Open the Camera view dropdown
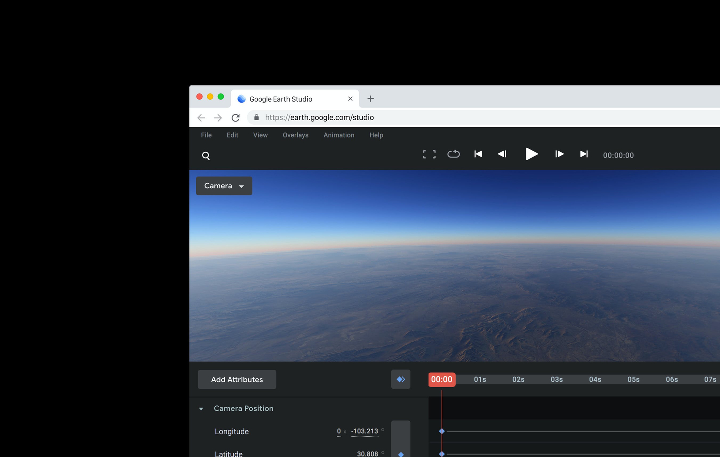This screenshot has height=457, width=720. [224, 186]
